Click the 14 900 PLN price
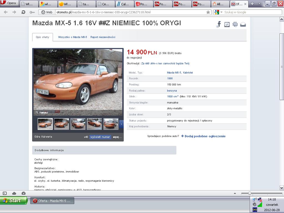This screenshot has height=213, width=284. [x=142, y=52]
